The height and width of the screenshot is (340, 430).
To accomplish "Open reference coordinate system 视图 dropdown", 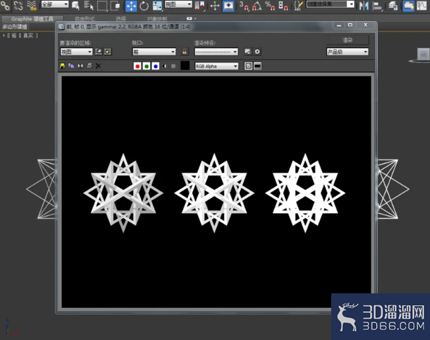I will coord(178,4).
